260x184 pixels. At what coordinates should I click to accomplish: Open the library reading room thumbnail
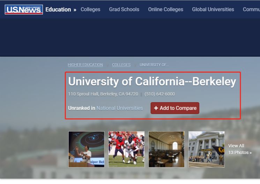[166, 149]
